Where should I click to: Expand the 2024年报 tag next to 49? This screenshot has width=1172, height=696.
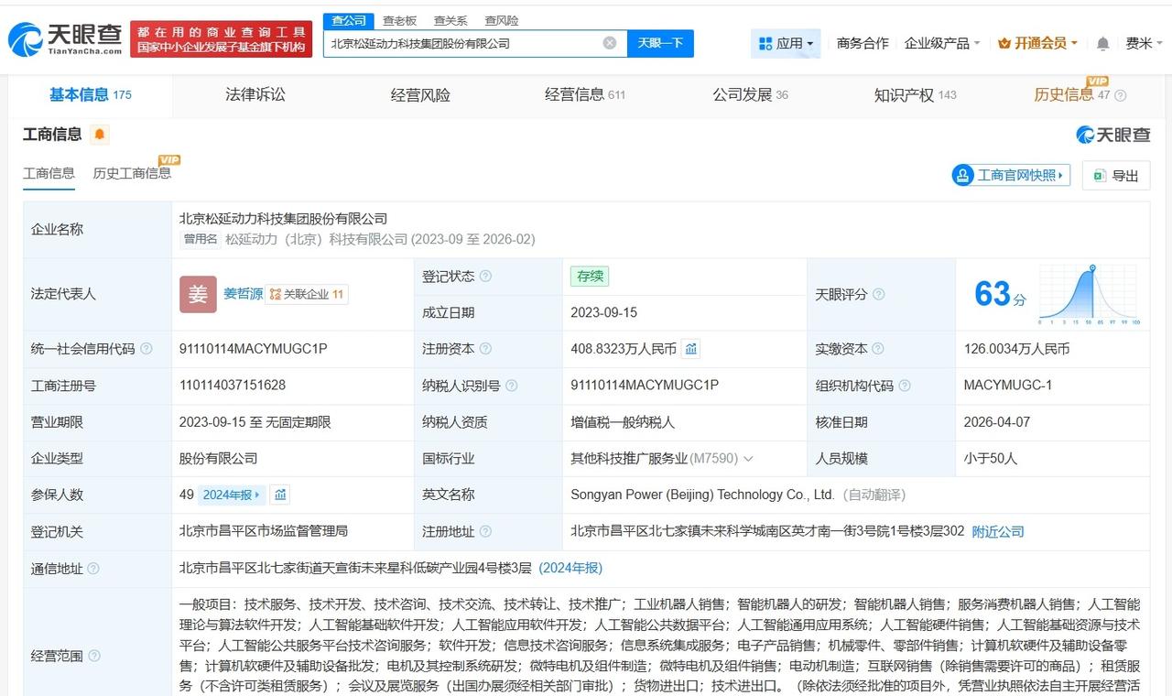[x=233, y=495]
